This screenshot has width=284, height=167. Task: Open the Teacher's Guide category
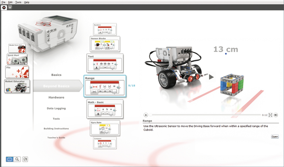click(x=56, y=138)
